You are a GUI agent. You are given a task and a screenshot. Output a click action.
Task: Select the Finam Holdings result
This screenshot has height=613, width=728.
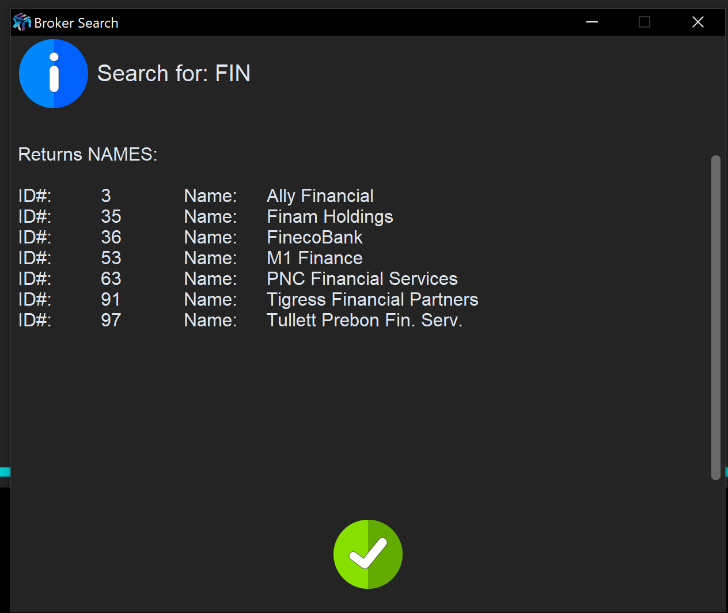click(x=329, y=217)
